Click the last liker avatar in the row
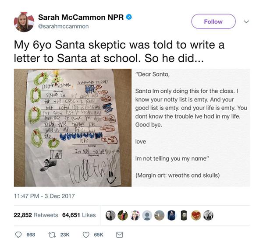This screenshot has width=263, height=249. [208, 215]
